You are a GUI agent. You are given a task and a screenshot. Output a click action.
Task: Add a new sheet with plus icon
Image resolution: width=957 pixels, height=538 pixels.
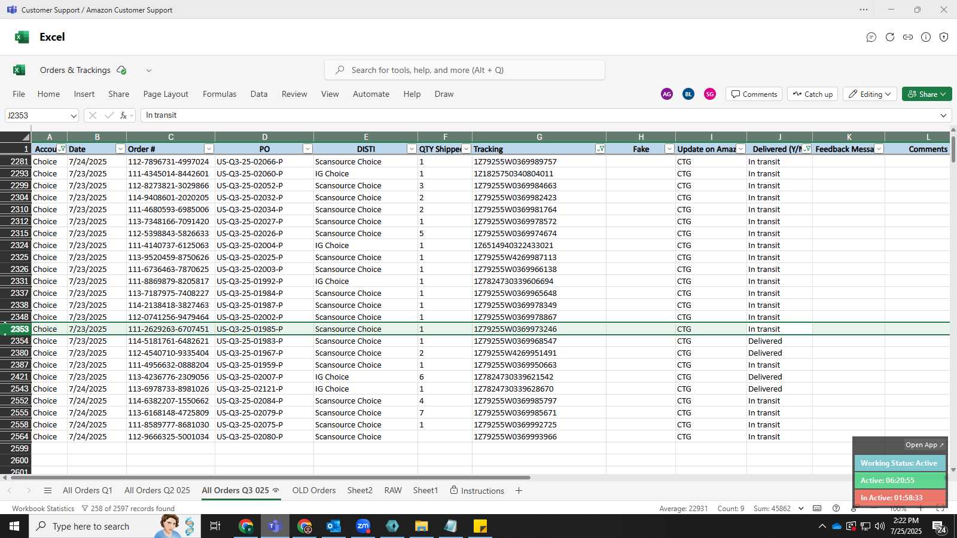[x=519, y=490]
